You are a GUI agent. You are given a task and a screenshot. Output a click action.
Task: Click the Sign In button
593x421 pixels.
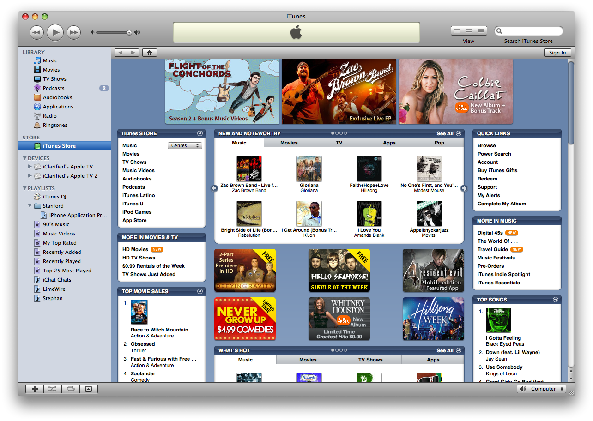click(557, 53)
